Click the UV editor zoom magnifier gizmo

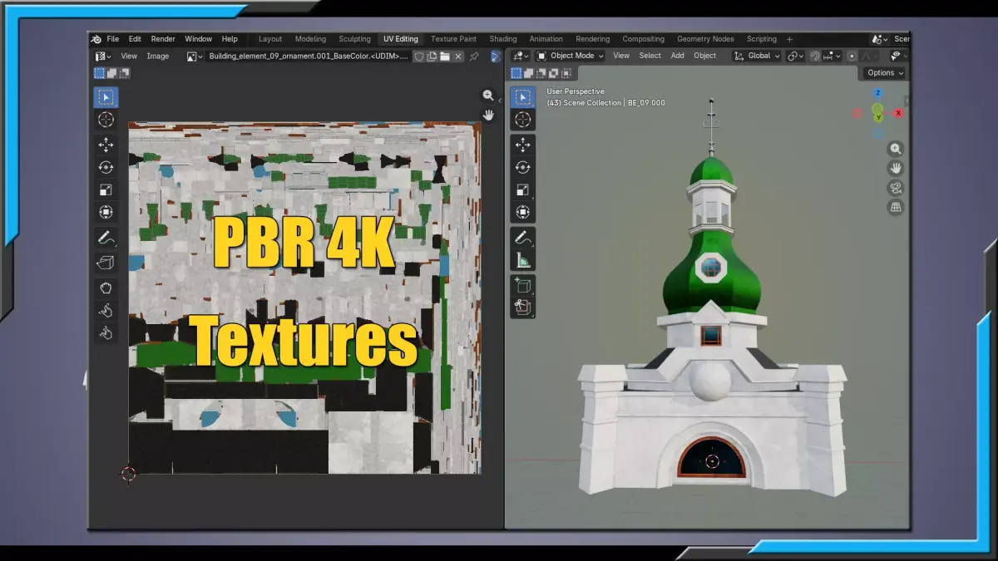[x=488, y=96]
